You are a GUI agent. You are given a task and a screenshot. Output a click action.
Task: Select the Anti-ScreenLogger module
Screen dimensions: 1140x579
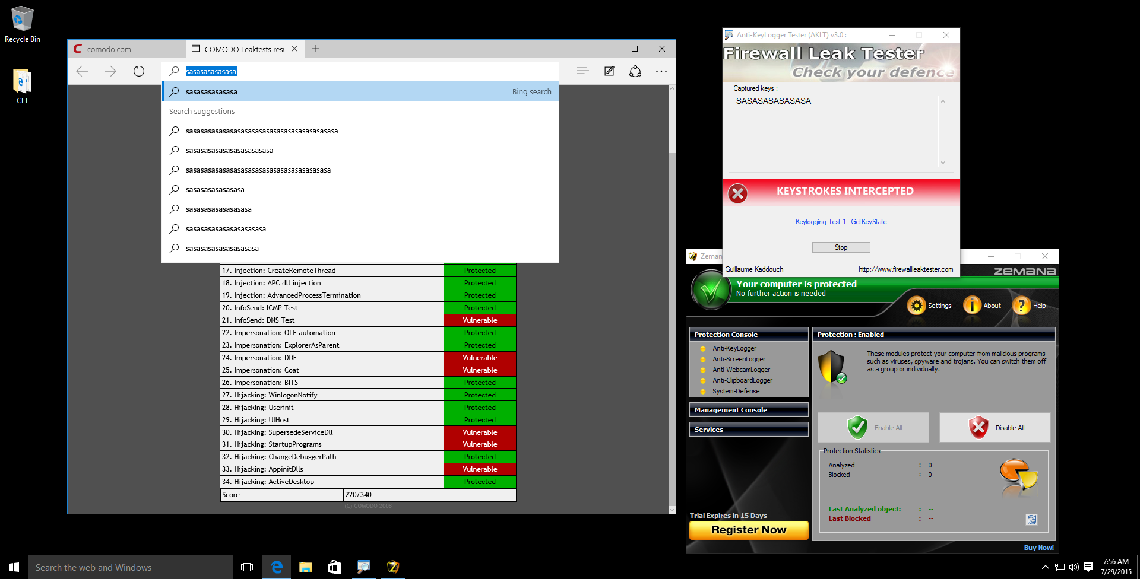click(739, 359)
